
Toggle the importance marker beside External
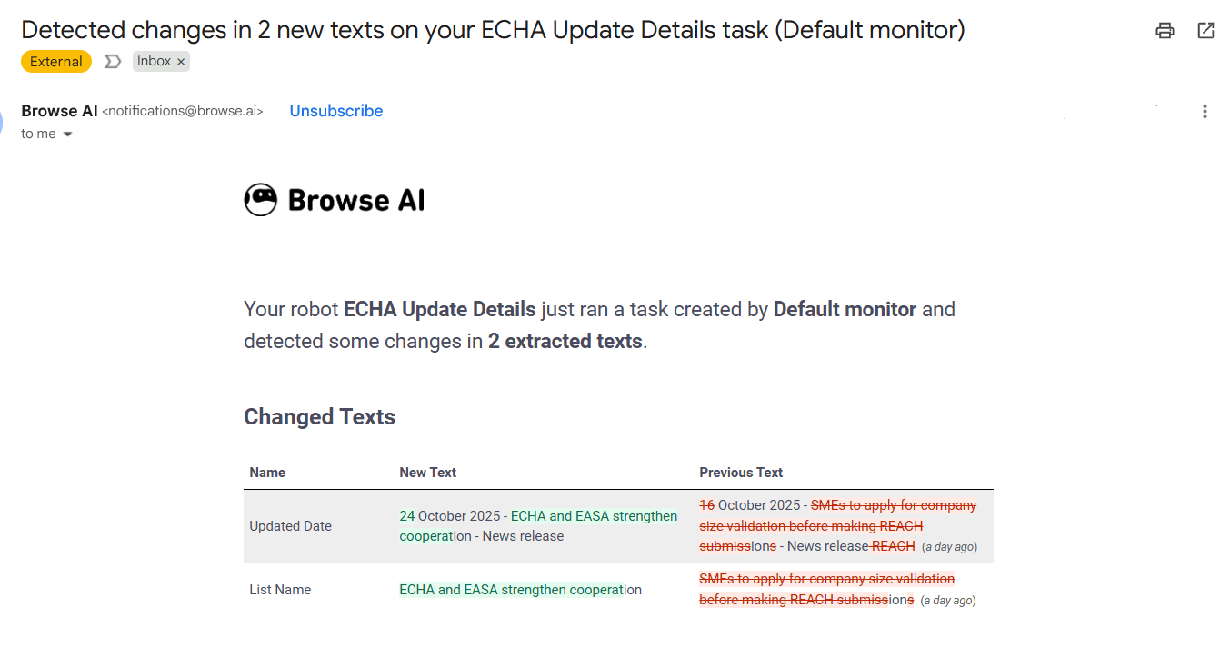113,62
